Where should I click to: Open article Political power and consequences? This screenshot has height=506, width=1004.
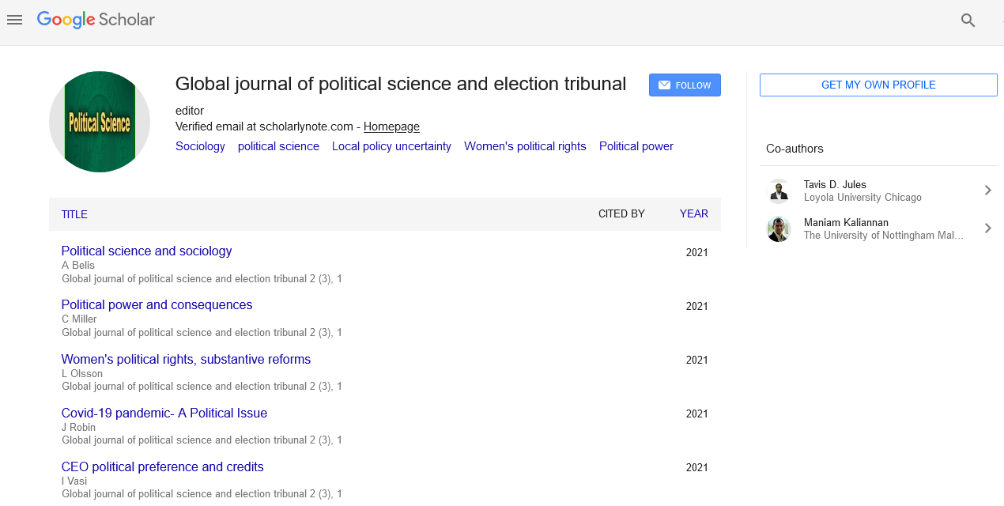click(157, 304)
